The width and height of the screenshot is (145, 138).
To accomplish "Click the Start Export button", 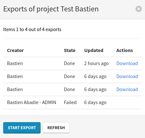I will 22,128.
